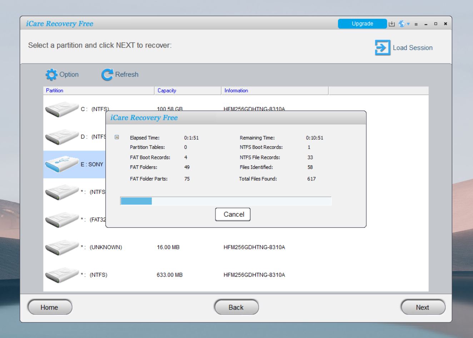
Task: Go Back to the previous step
Action: (x=236, y=307)
